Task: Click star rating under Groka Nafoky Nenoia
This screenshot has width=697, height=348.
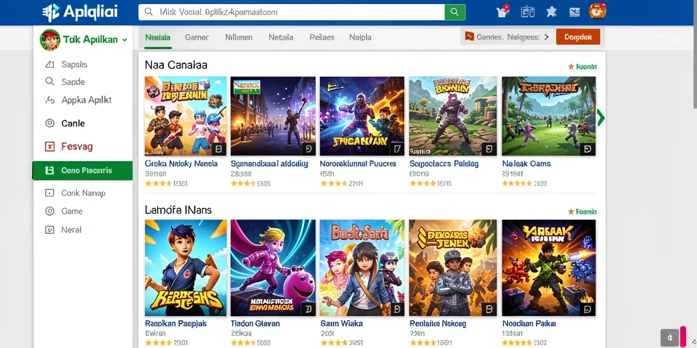Action: pyautogui.click(x=158, y=184)
